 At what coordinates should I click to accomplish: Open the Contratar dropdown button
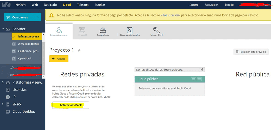(22, 17)
